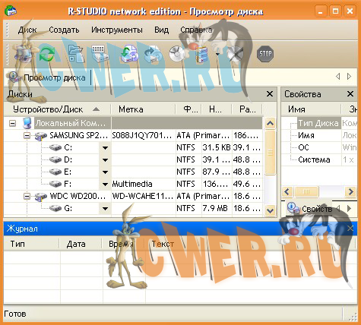Image resolution: width=361 pixels, height=325 pixels.
Task: Select the Тип Диска property row
Action: coord(319,123)
